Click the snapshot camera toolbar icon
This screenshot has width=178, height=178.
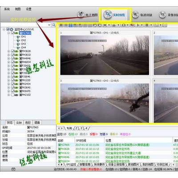123,25
